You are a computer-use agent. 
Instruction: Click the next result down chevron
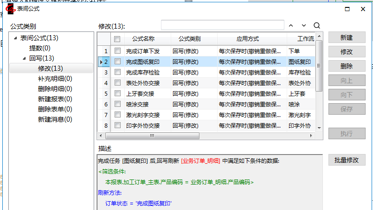point(304,25)
